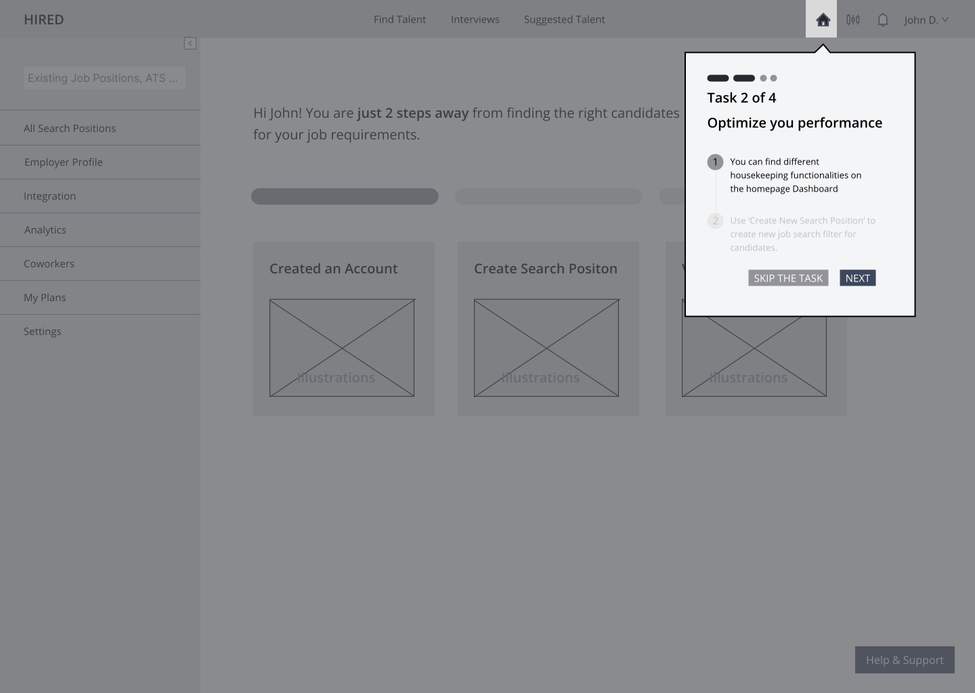Click the Existing Job Positions search field
Viewport: 975px width, 693px height.
104,78
